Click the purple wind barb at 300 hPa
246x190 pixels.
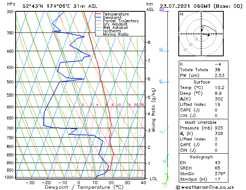164,10
